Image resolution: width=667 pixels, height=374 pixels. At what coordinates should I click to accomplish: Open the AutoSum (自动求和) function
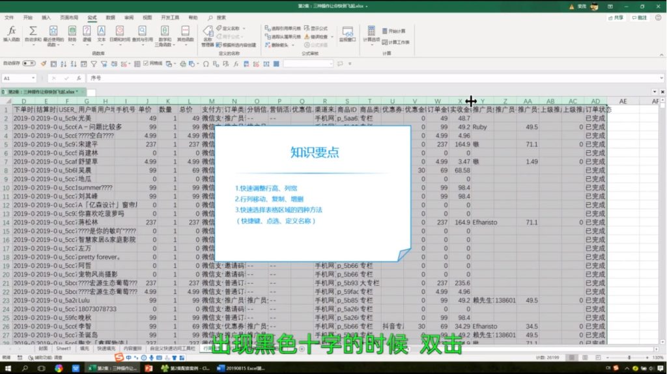click(x=33, y=34)
